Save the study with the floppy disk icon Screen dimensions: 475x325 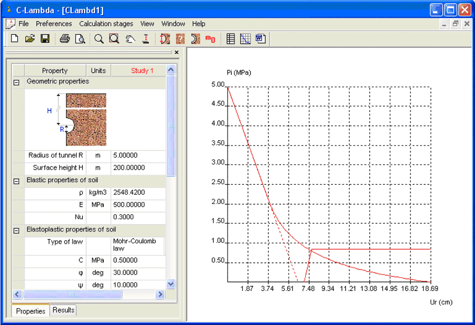coord(45,39)
